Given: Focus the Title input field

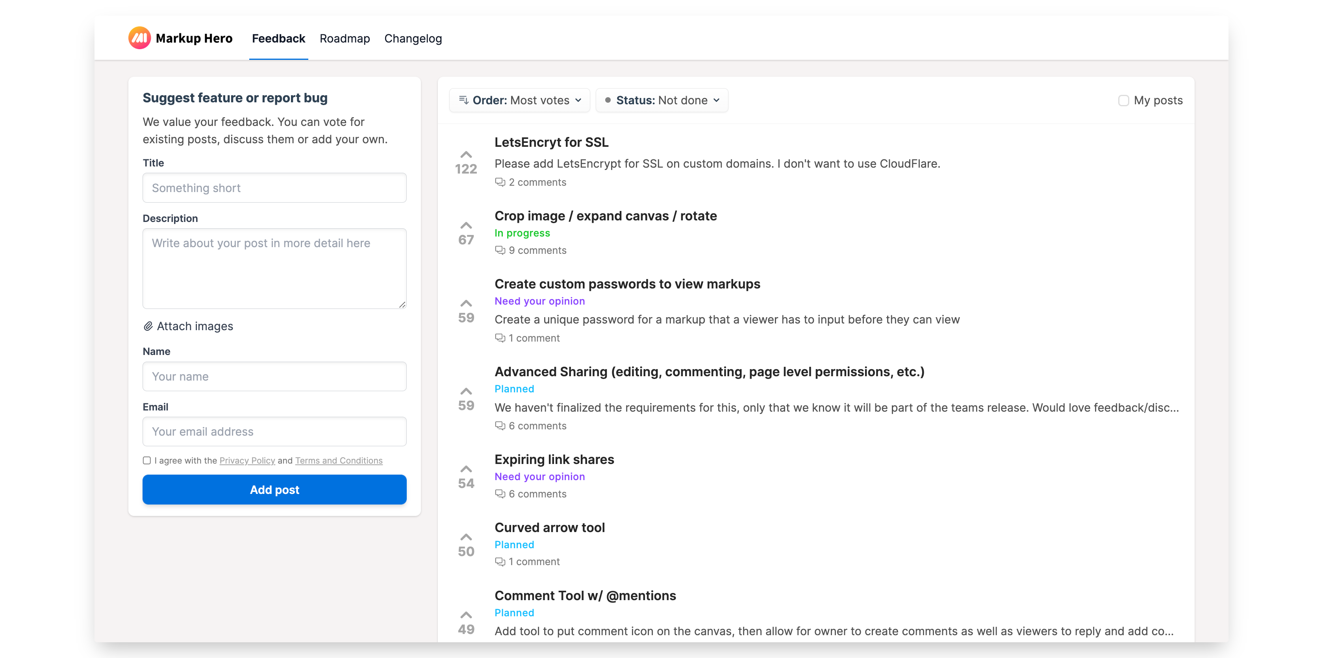Looking at the screenshot, I should [274, 188].
